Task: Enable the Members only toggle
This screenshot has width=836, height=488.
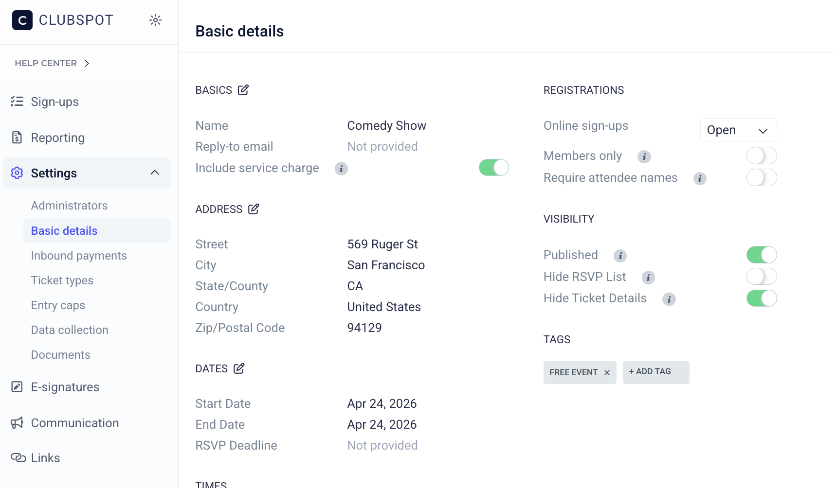Action: (761, 156)
